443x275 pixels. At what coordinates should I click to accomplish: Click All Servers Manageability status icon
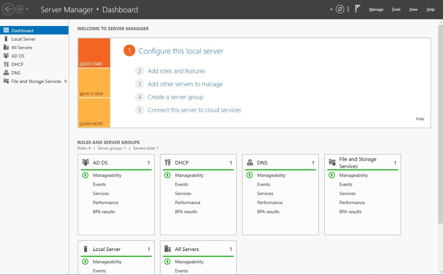tap(167, 262)
